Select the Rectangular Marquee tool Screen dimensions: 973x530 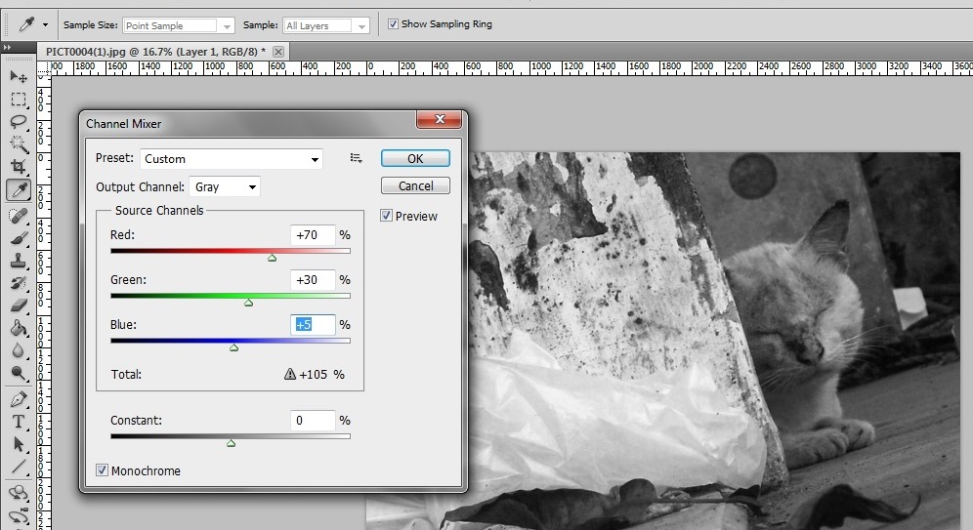(x=18, y=100)
